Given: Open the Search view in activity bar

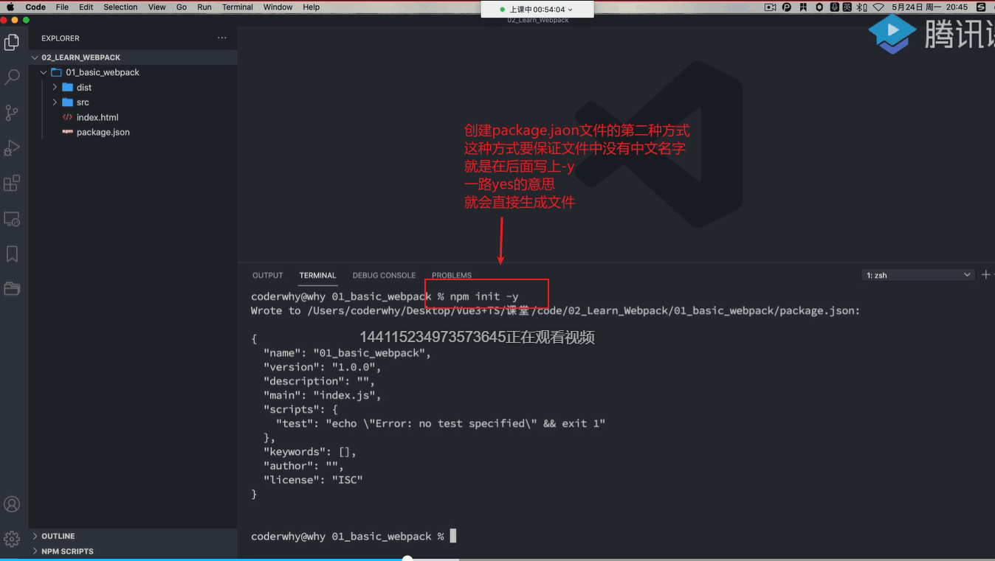Looking at the screenshot, I should click(x=12, y=77).
